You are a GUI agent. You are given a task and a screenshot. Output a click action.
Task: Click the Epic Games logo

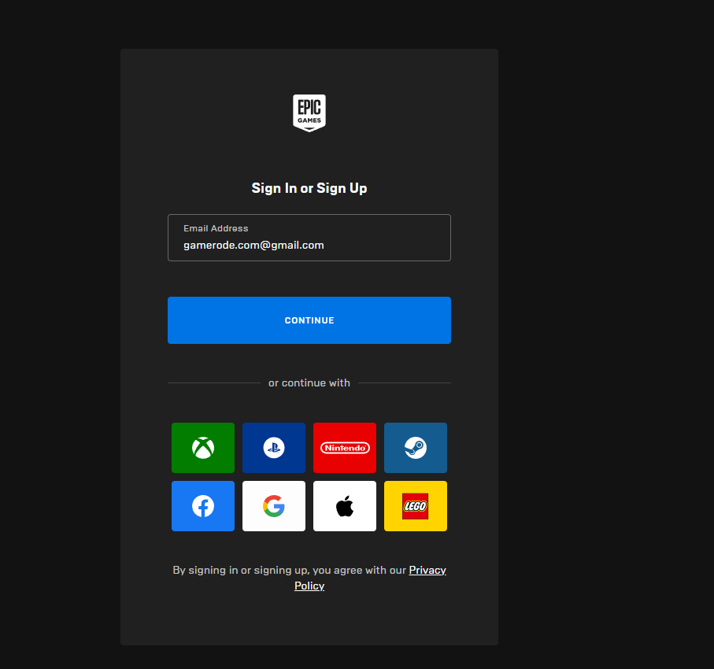[309, 113]
